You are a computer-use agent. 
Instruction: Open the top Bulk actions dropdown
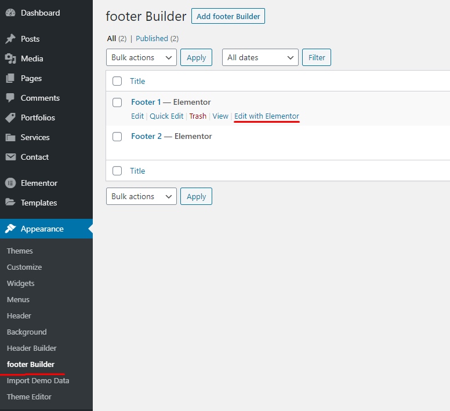pos(141,58)
